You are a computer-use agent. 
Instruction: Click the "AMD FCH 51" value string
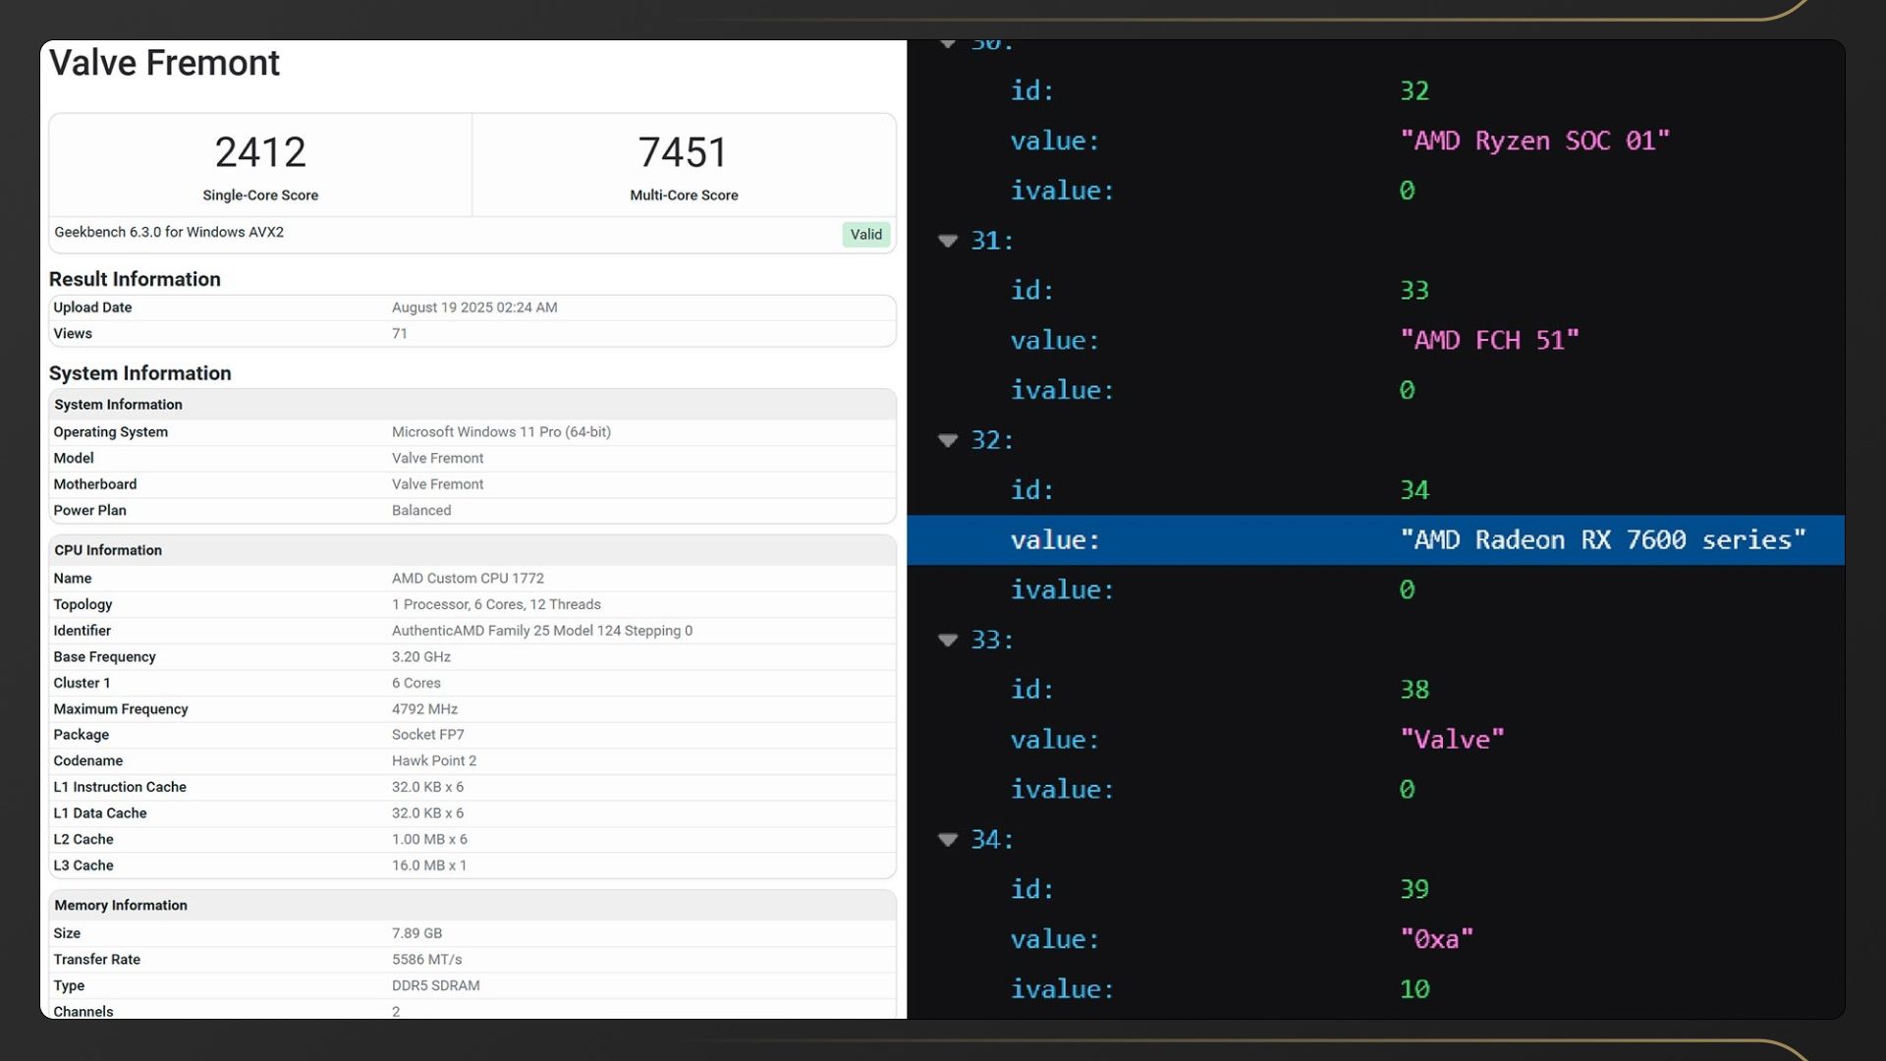click(1489, 340)
